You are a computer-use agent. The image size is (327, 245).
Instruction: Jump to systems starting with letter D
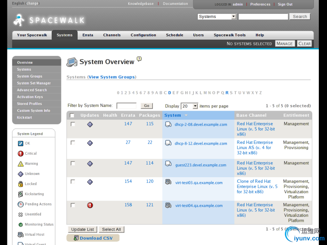tap(170, 93)
